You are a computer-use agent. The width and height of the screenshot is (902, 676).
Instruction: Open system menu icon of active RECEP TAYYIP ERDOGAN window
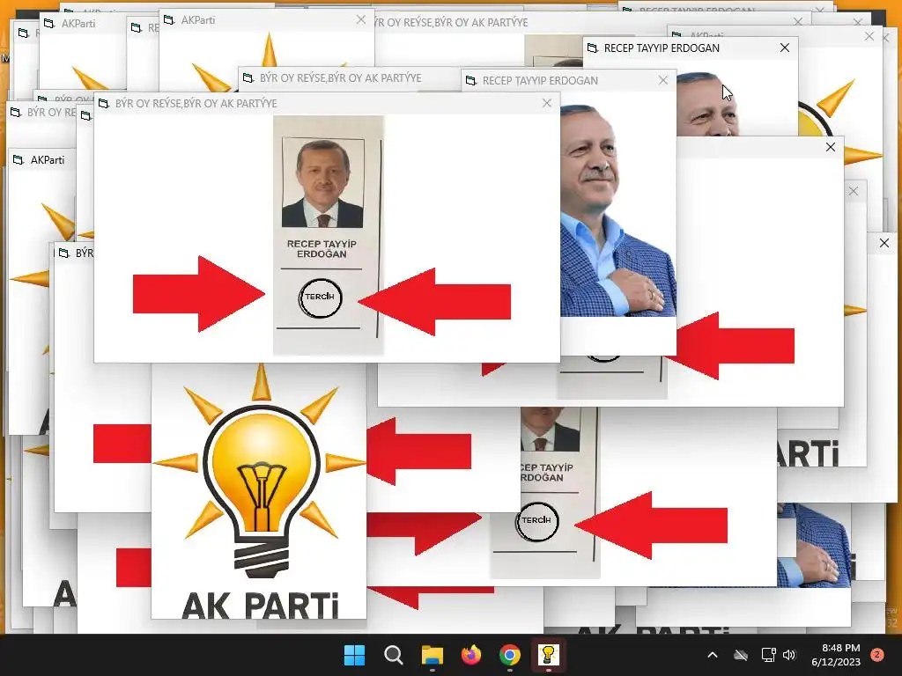[593, 48]
